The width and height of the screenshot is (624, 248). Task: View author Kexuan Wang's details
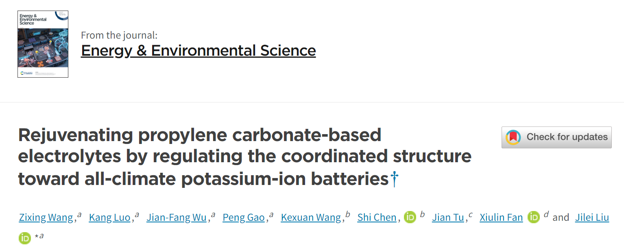coord(311,218)
